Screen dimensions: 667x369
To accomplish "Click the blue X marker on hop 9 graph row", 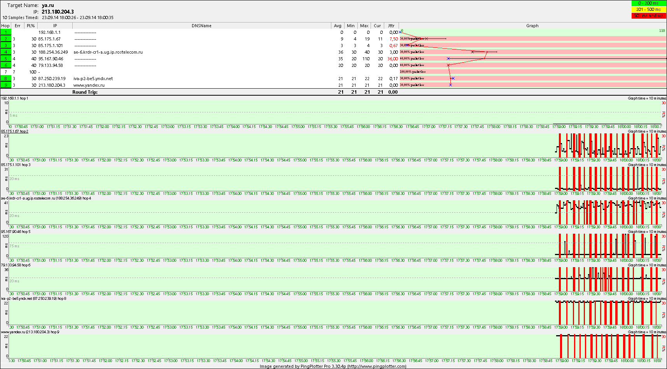I will click(450, 85).
